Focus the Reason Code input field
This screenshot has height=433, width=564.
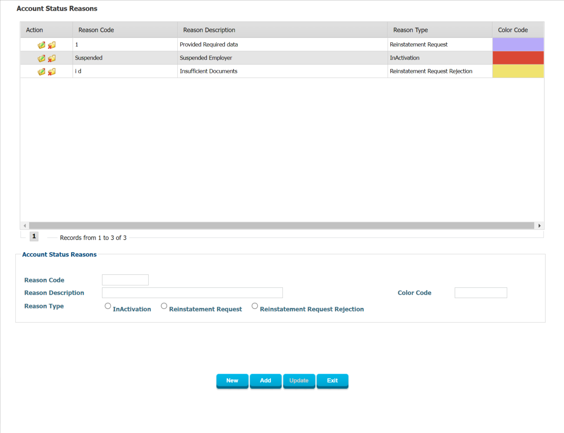[125, 280]
